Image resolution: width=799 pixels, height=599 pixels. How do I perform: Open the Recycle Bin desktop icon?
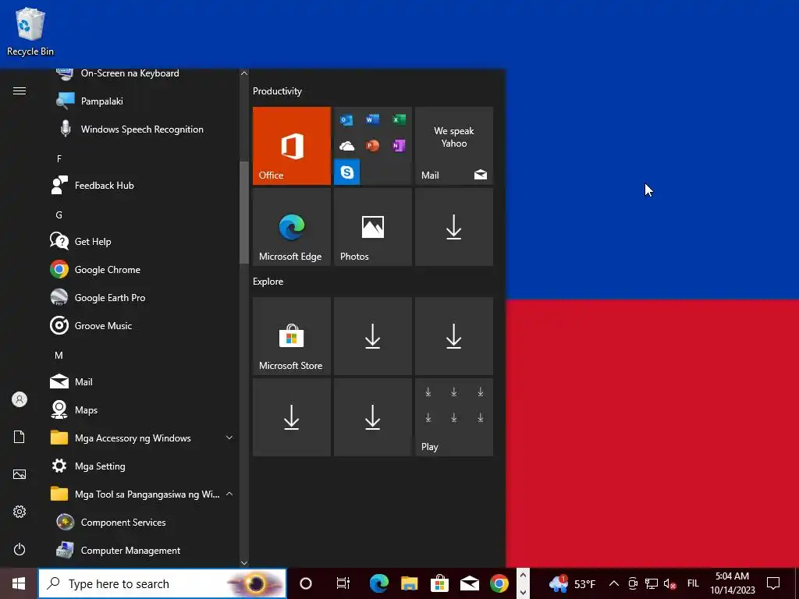tap(30, 32)
